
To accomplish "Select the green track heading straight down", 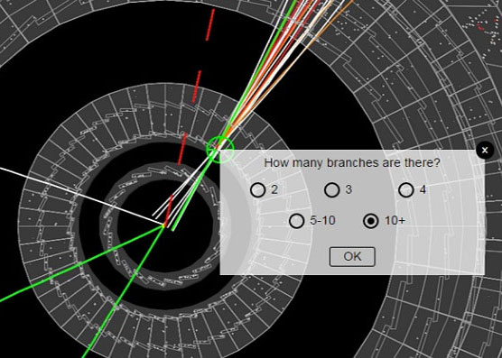I will click(125, 291).
